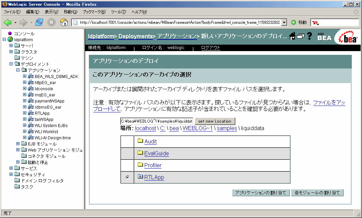Open the ブックマーク(B) menu
This screenshot has height=218, width=362.
(x=94, y=12)
